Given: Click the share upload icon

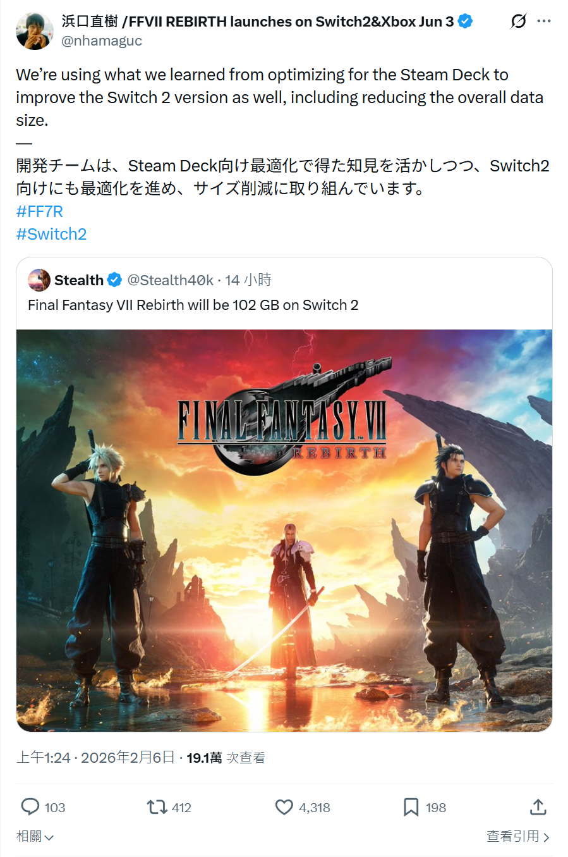Looking at the screenshot, I should point(538,806).
